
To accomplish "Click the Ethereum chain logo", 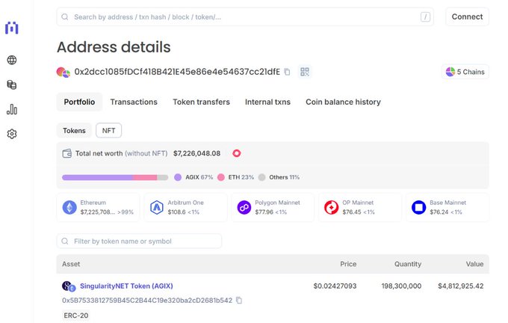I will [x=69, y=208].
